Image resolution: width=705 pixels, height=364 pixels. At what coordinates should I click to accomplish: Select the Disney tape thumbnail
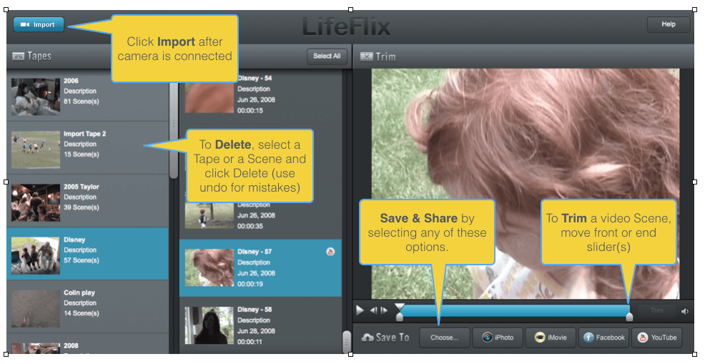pos(36,255)
